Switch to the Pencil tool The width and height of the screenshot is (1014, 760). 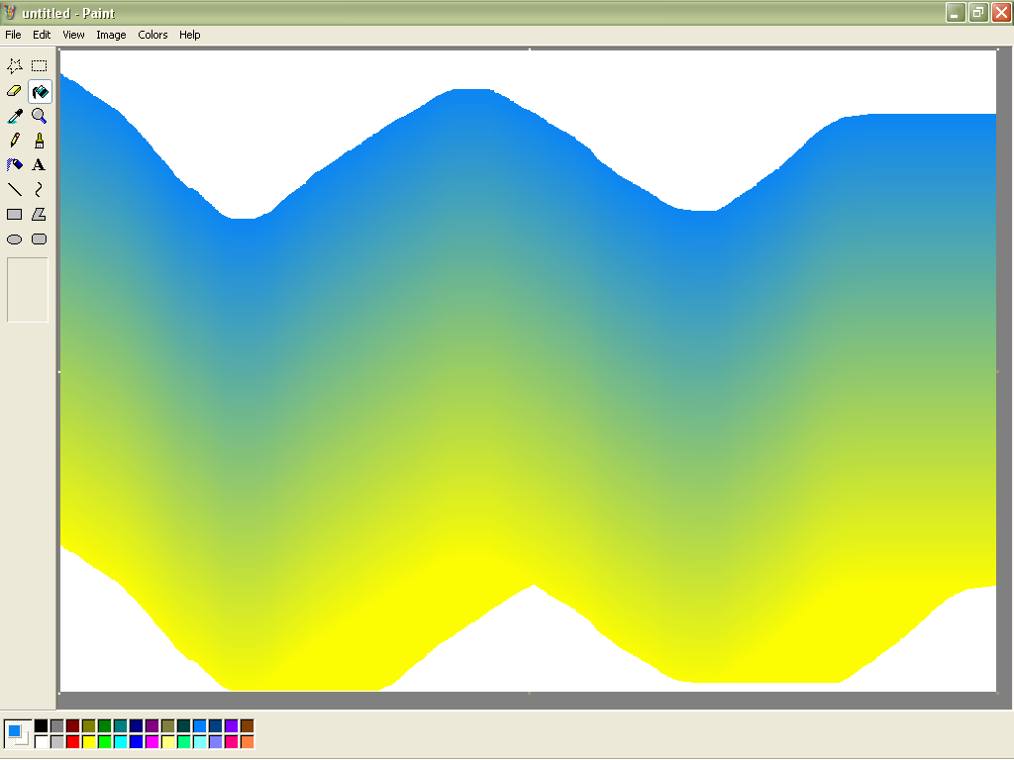click(15, 141)
